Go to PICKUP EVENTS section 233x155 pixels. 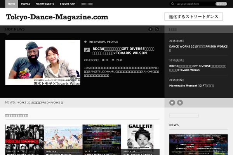[45, 4]
